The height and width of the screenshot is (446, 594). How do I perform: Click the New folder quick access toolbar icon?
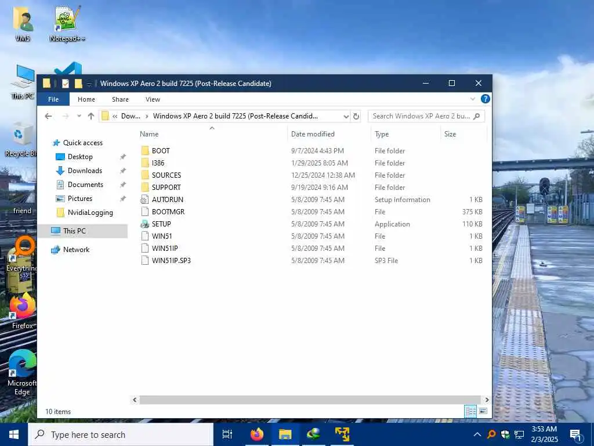[x=78, y=84]
